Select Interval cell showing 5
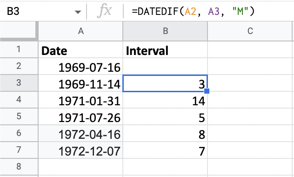This screenshot has height=177, width=294. (x=165, y=116)
